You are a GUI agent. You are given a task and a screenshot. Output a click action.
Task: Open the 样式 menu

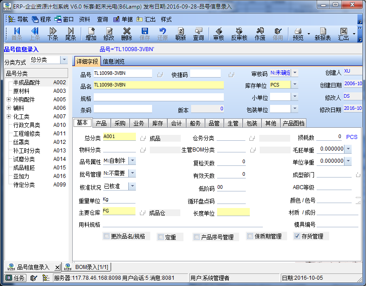166,19
